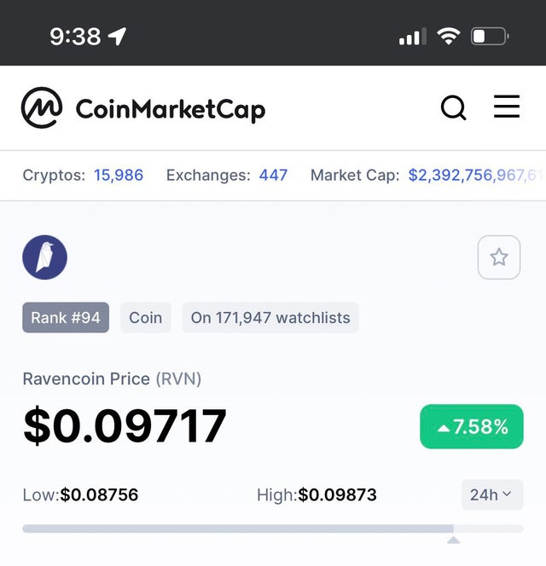Click the low-high price range bar

tap(273, 528)
